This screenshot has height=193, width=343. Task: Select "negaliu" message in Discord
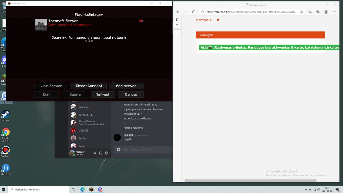click(x=128, y=139)
